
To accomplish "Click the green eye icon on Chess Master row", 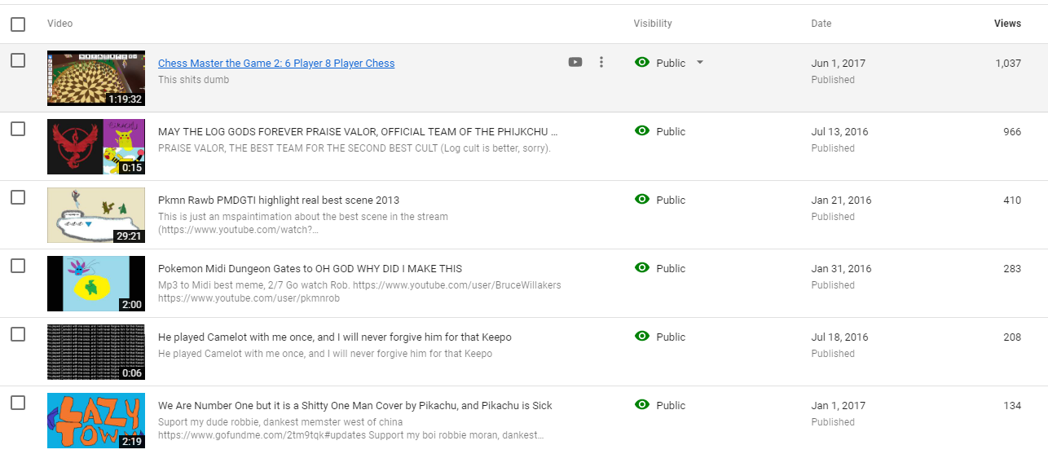I will [642, 63].
